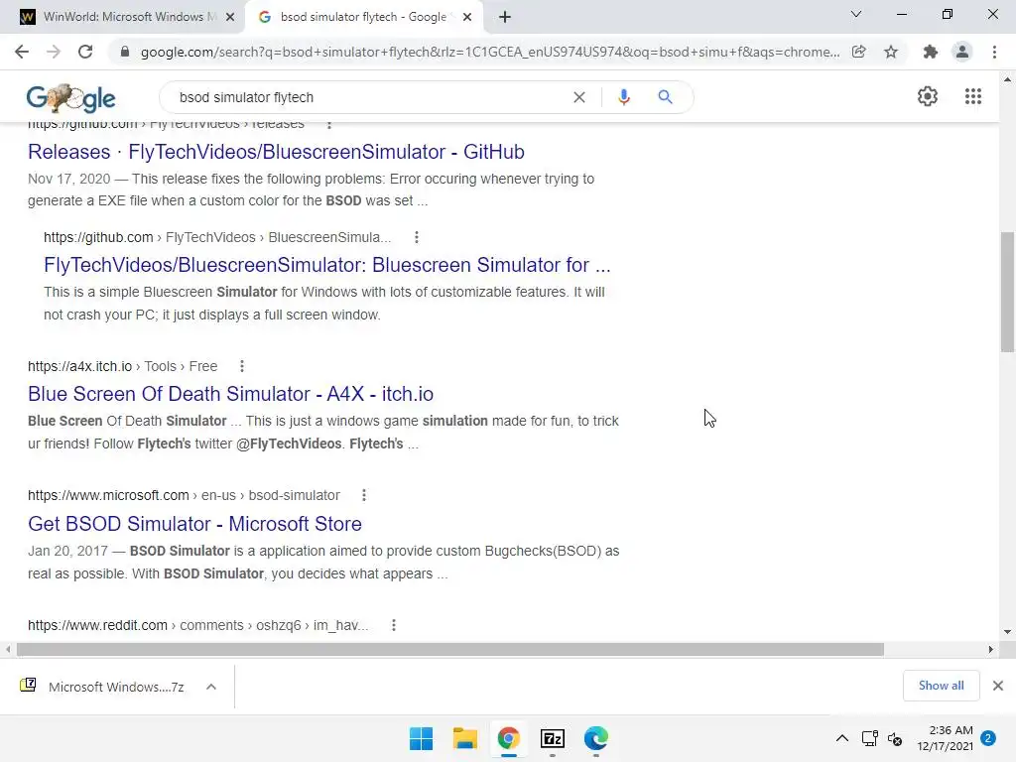Open the Chrome three-dot menu
Image resolution: width=1016 pixels, height=762 pixels.
pyautogui.click(x=994, y=52)
